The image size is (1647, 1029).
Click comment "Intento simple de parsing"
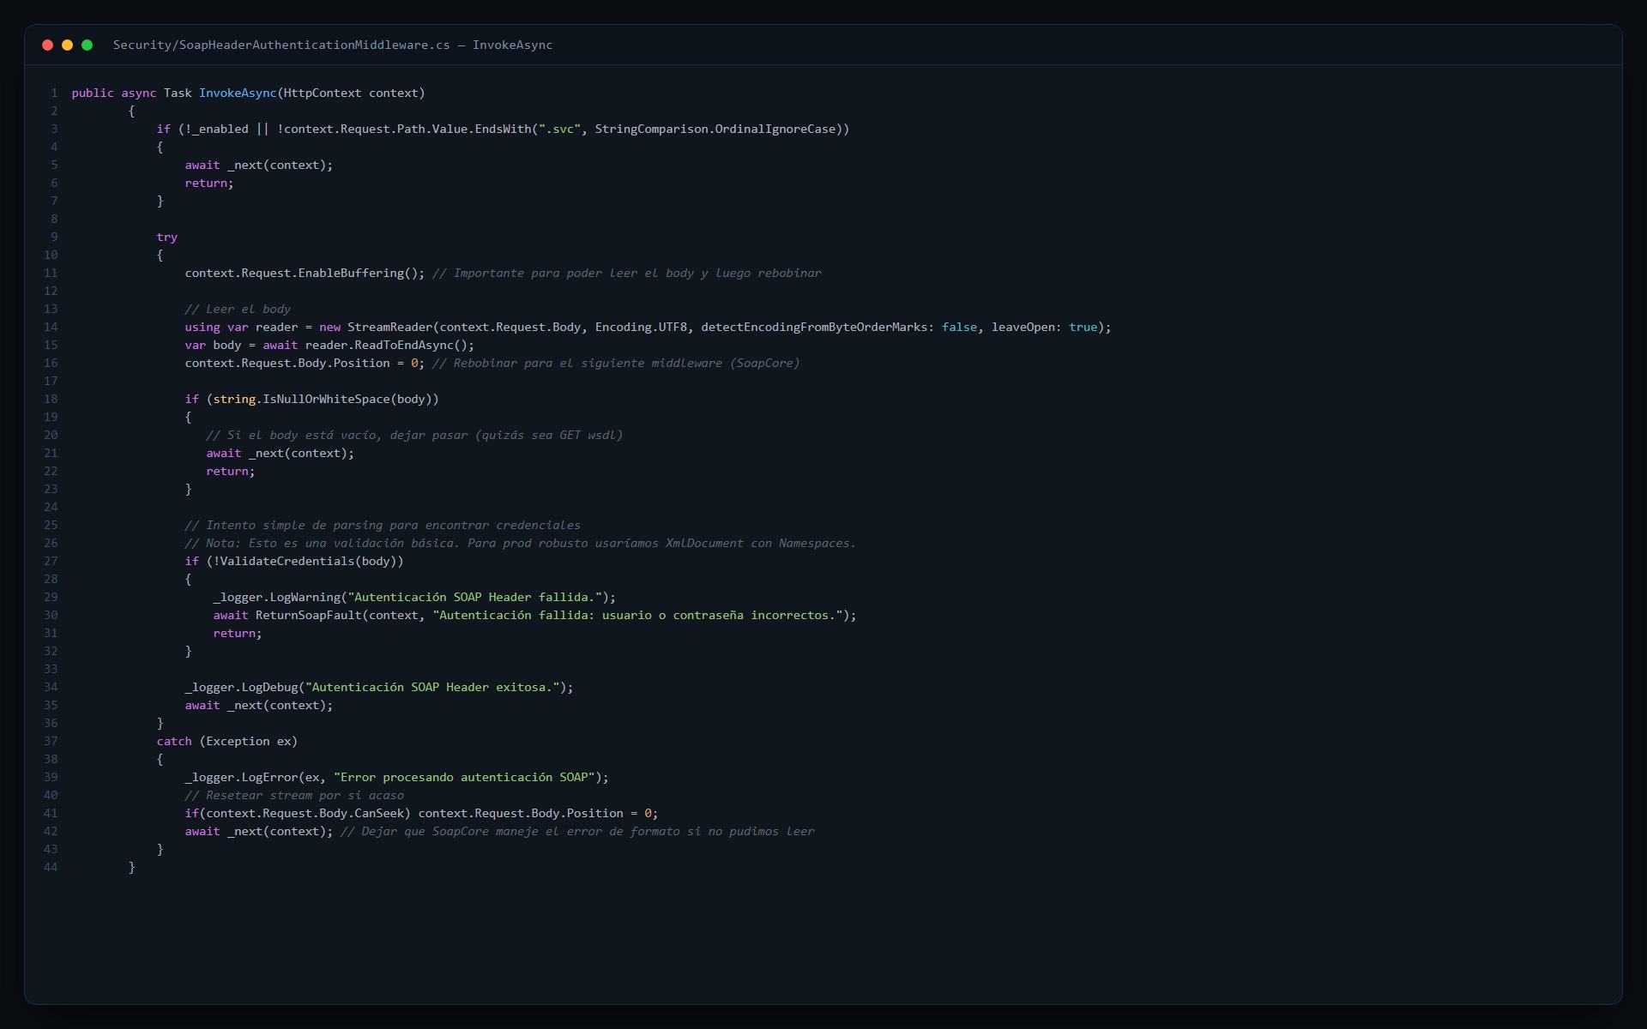pos(383,525)
